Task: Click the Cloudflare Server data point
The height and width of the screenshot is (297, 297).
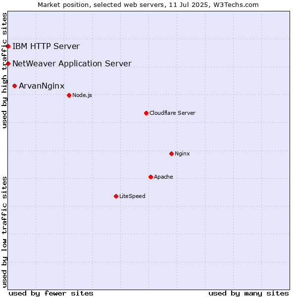Action: click(146, 113)
